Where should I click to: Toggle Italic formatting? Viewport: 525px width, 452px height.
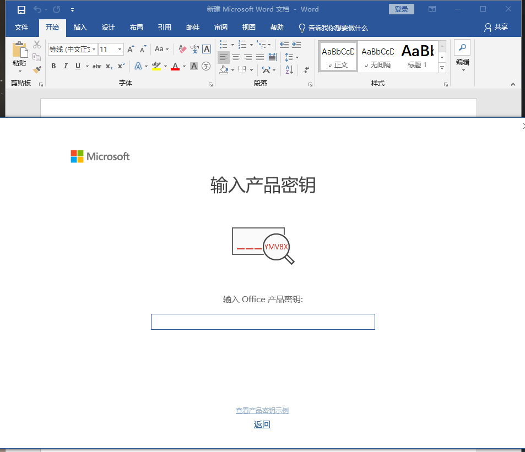(66, 66)
